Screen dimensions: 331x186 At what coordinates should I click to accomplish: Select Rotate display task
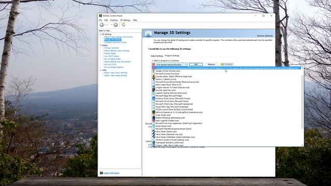[x=110, y=53]
